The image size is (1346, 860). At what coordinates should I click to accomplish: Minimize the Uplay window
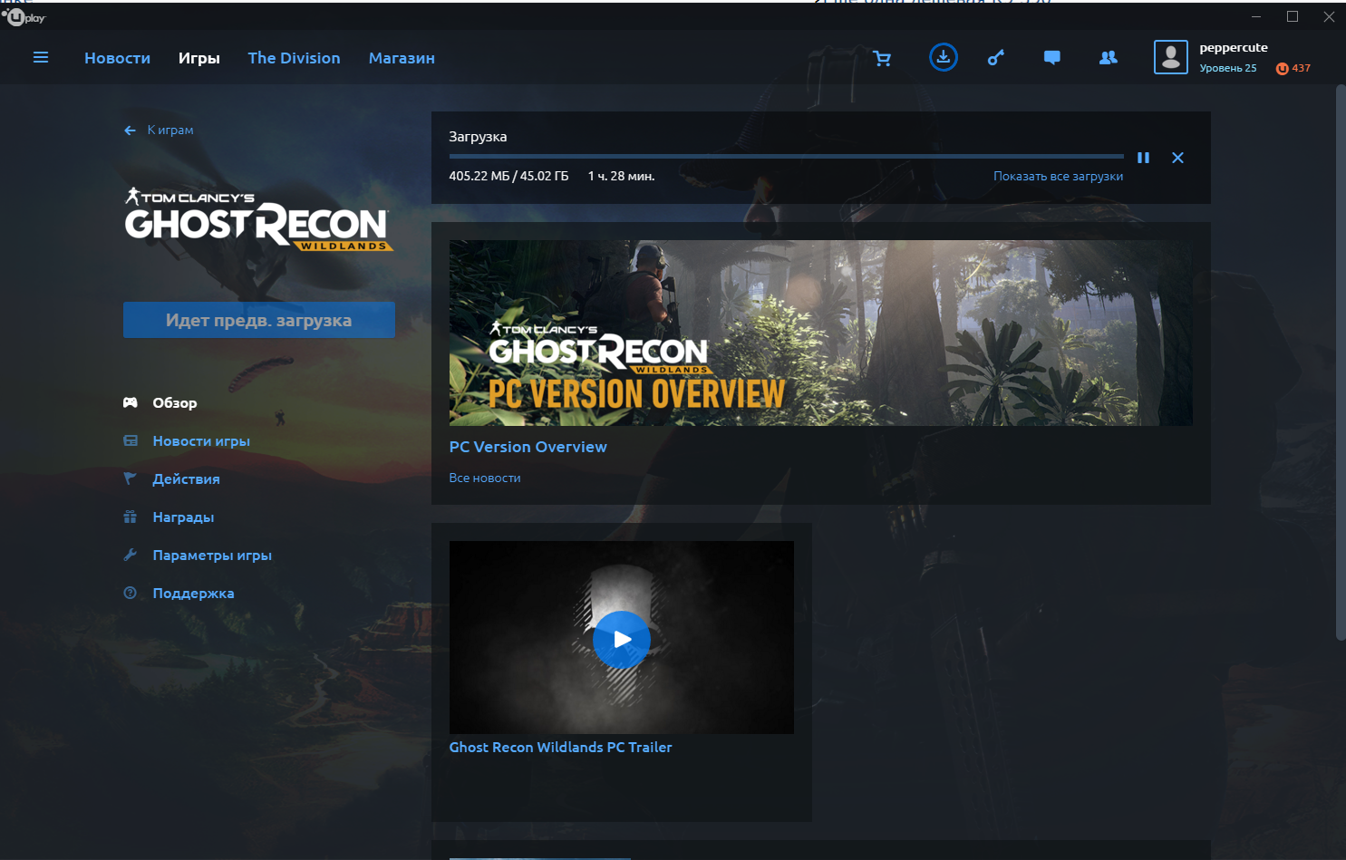click(1256, 16)
